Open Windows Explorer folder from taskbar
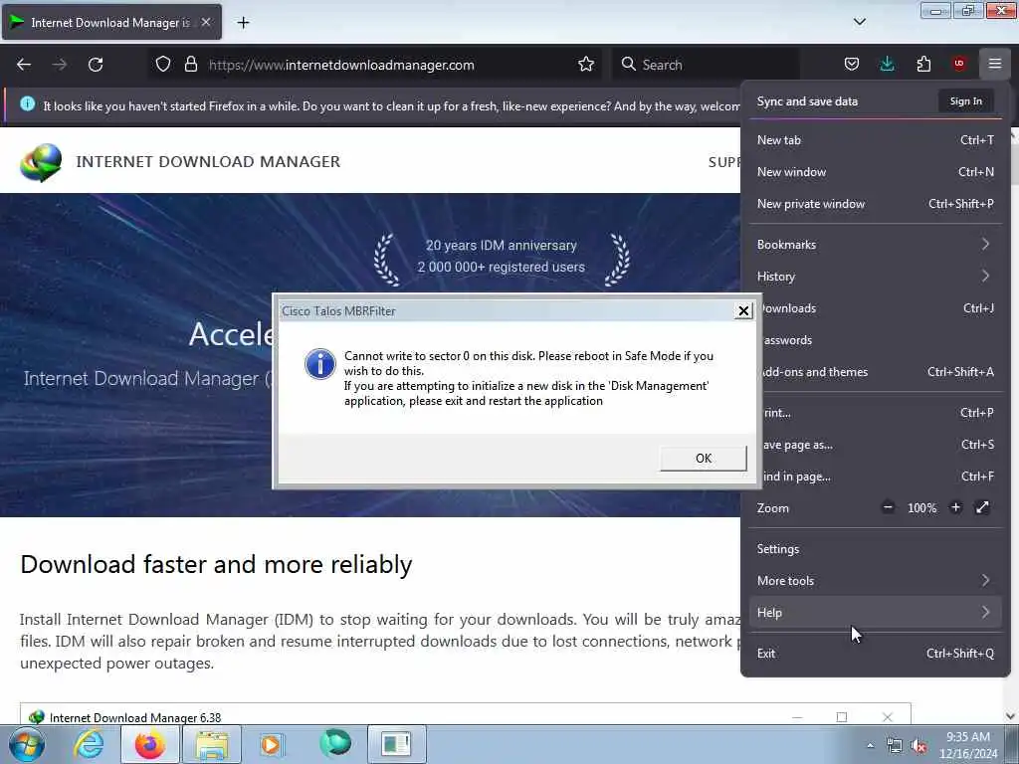1019x764 pixels. point(212,744)
